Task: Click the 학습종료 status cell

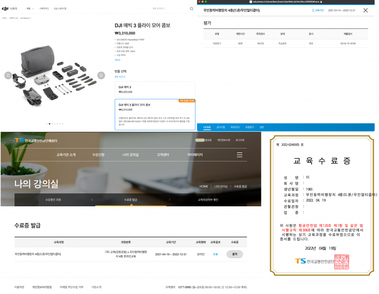Action: (x=282, y=43)
